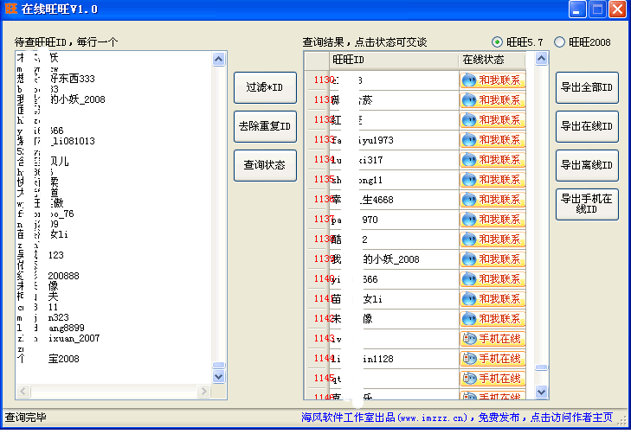Click the 去除重复ID button

click(265, 126)
